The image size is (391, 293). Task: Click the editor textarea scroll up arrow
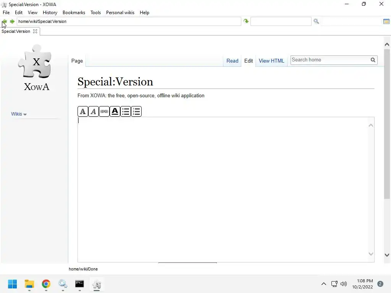371,125
